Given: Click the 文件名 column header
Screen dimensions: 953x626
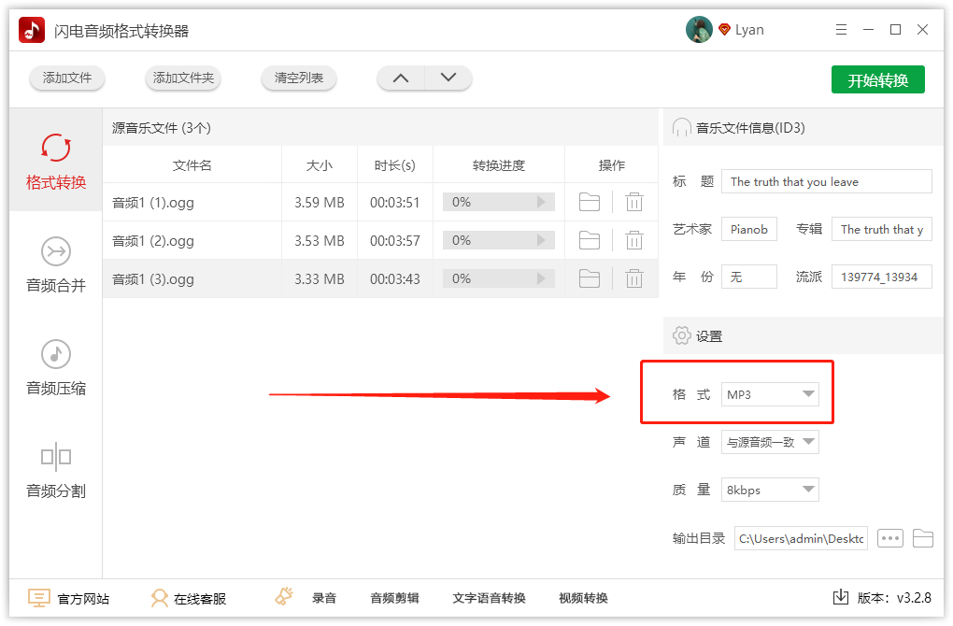Looking at the screenshot, I should click(192, 165).
